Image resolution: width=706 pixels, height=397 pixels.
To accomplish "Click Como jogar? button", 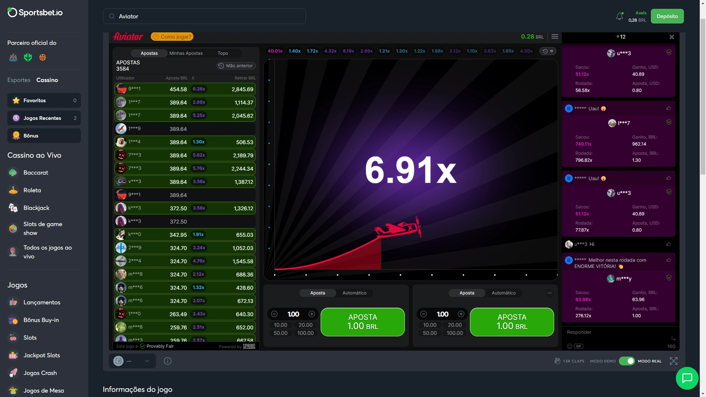I will (x=172, y=37).
